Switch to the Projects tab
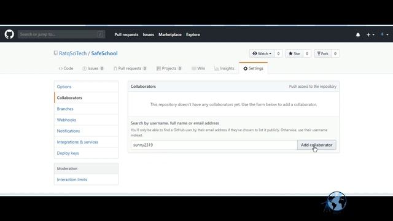Screen dimensions: 393x221 coord(169,68)
